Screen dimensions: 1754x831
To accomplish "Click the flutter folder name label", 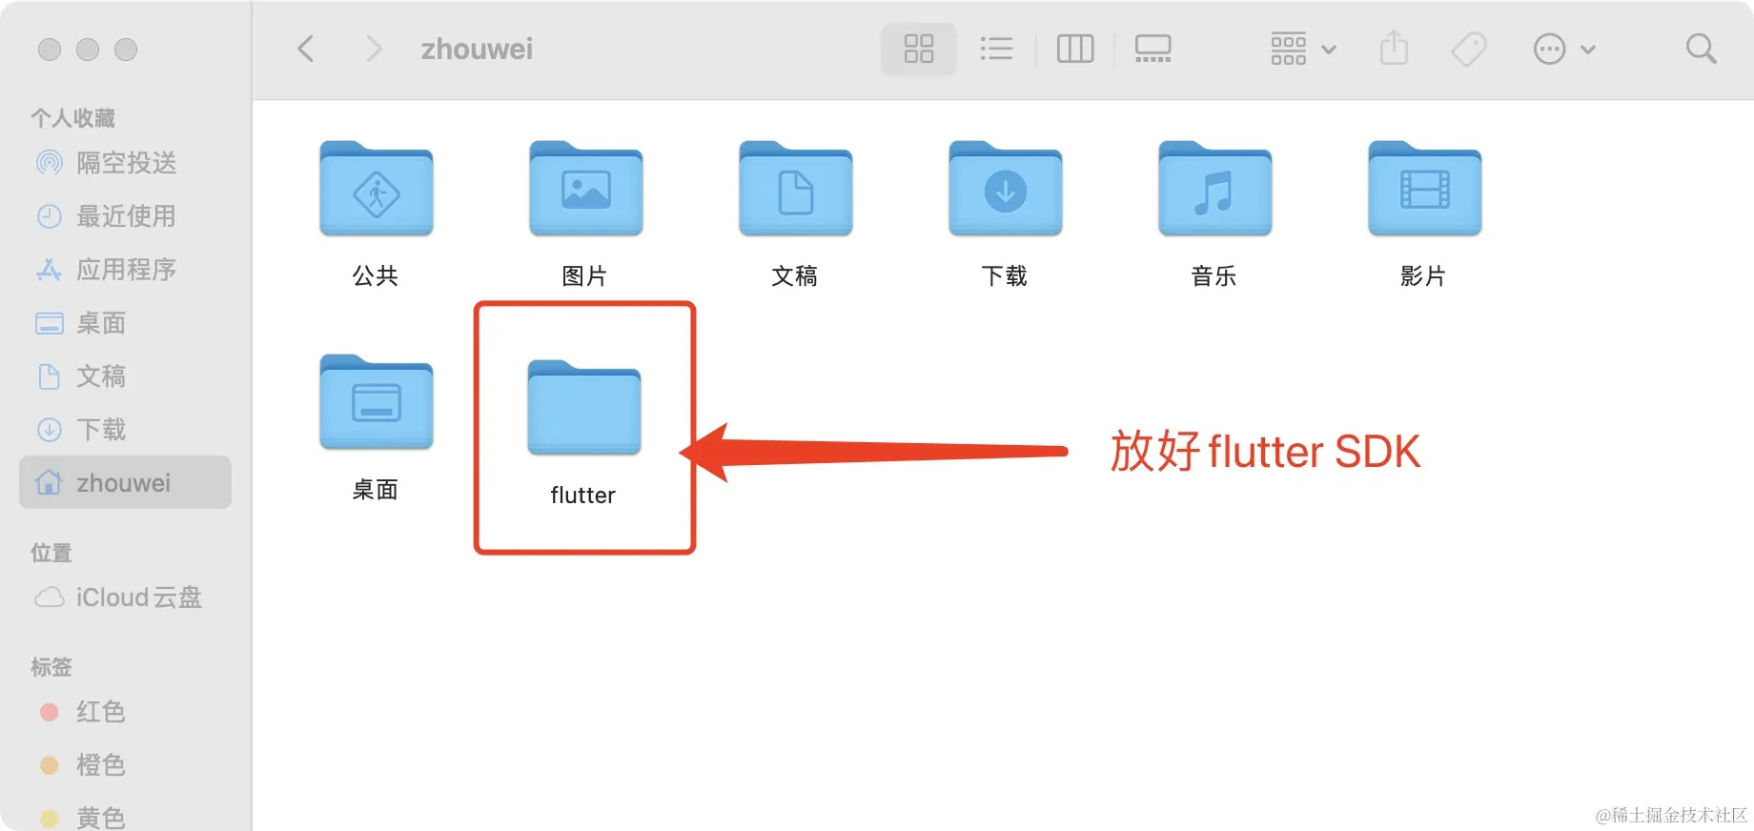I will [x=582, y=495].
